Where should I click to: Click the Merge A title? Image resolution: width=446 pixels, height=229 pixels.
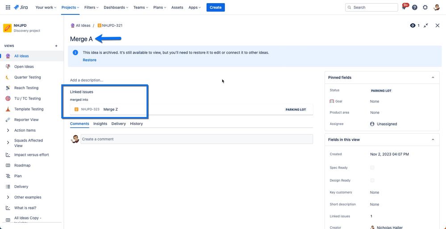tap(81, 39)
